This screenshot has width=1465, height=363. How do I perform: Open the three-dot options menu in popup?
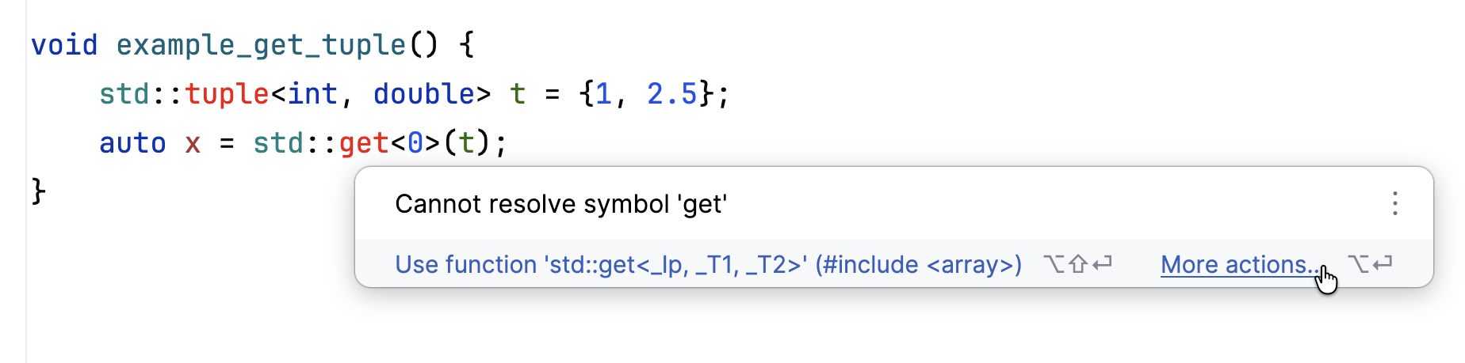1394,204
